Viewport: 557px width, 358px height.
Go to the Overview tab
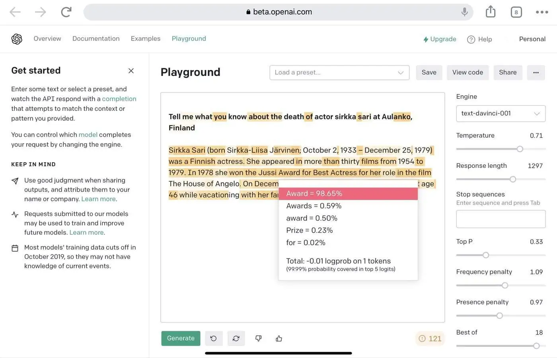pos(47,38)
